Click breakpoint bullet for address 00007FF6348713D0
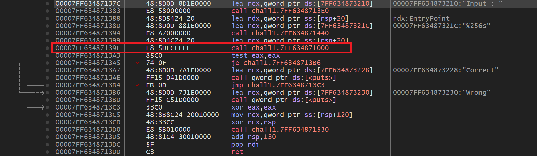The image size is (537, 156). pyautogui.click(x=47, y=129)
